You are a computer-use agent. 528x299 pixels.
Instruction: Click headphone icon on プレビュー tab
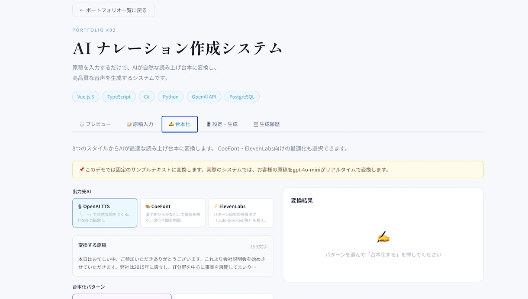pos(82,124)
